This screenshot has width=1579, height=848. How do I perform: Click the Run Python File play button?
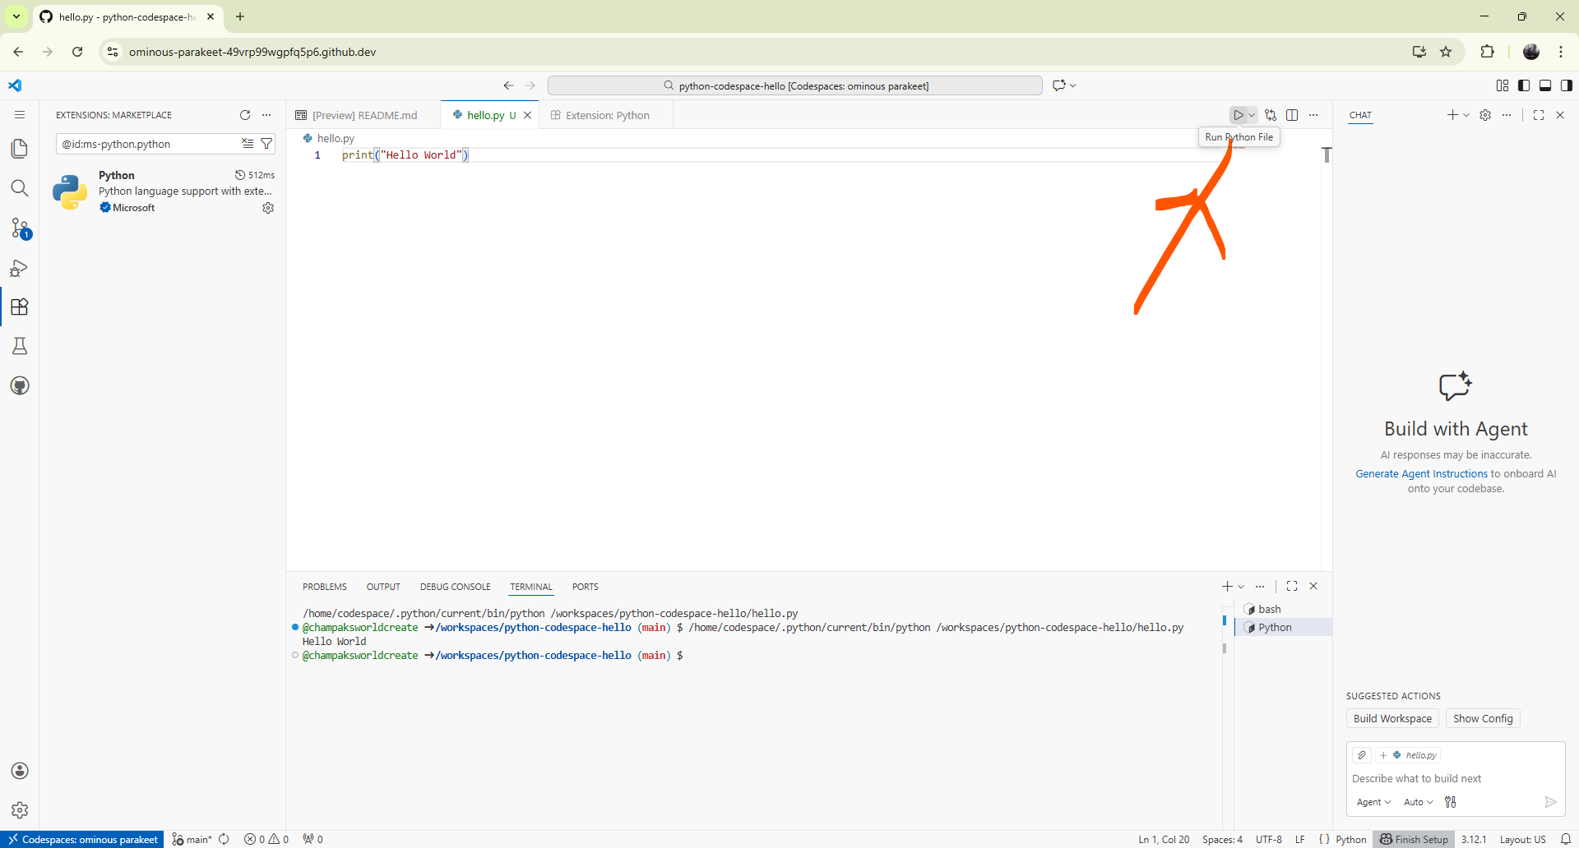1239,115
